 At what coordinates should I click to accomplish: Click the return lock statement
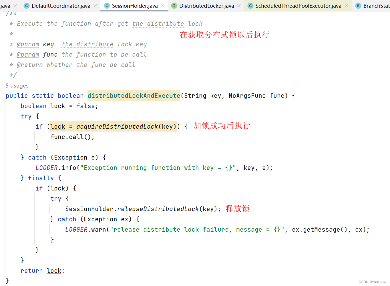click(x=43, y=271)
